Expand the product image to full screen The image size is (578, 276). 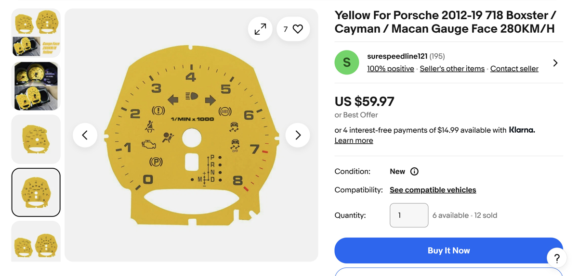260,29
